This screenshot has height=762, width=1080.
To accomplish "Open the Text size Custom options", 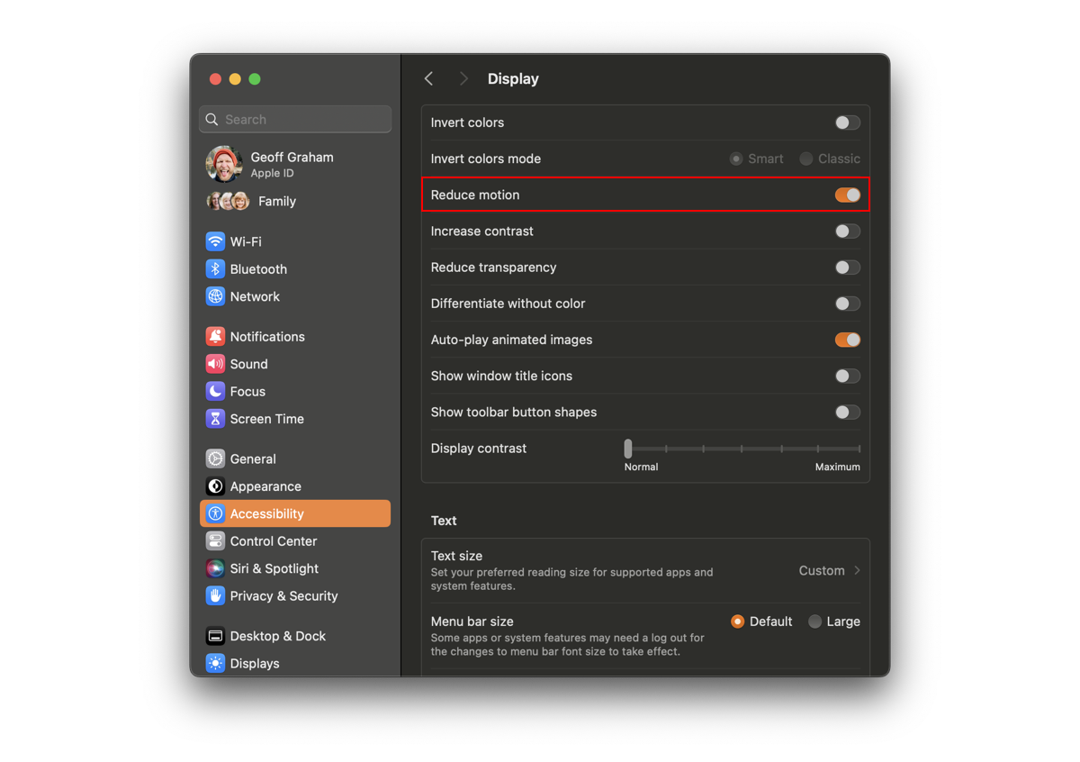I will (x=828, y=569).
